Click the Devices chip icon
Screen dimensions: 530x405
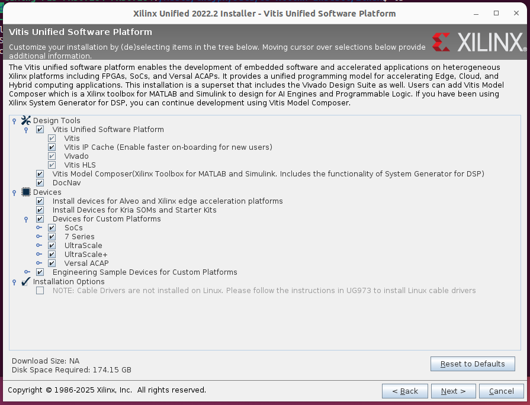tap(25, 192)
